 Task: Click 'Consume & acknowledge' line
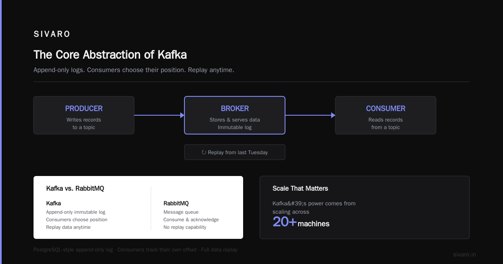191,220
